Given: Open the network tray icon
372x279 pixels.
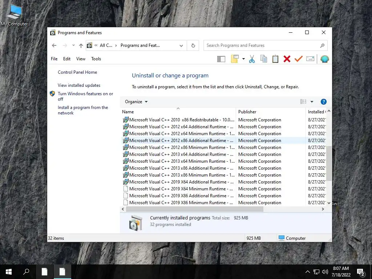Looking at the screenshot, I should [316, 272].
